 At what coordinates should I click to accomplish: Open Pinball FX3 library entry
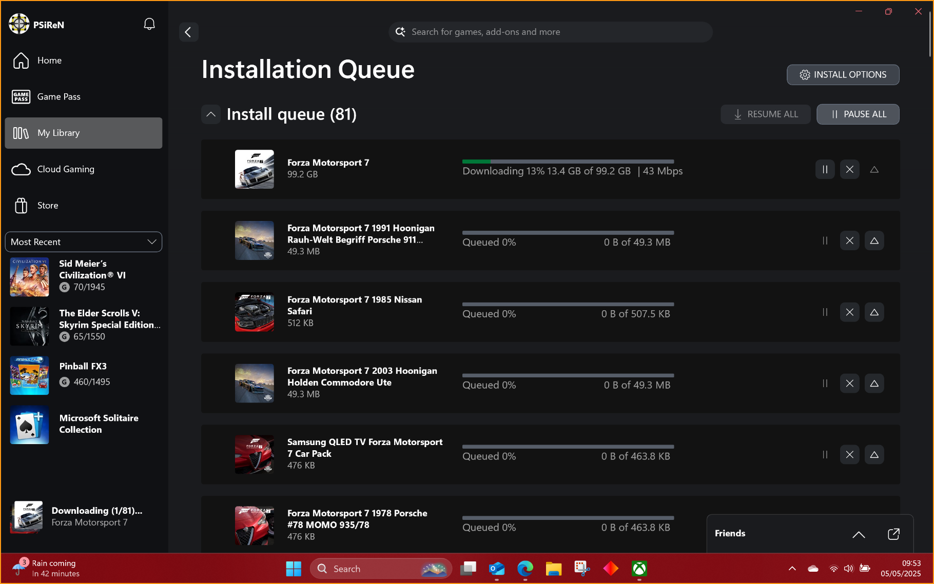click(85, 375)
